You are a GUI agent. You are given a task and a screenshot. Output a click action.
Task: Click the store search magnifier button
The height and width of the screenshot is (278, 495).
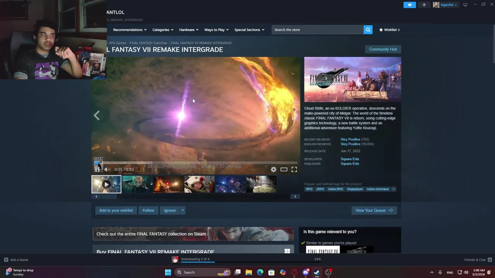pyautogui.click(x=368, y=30)
